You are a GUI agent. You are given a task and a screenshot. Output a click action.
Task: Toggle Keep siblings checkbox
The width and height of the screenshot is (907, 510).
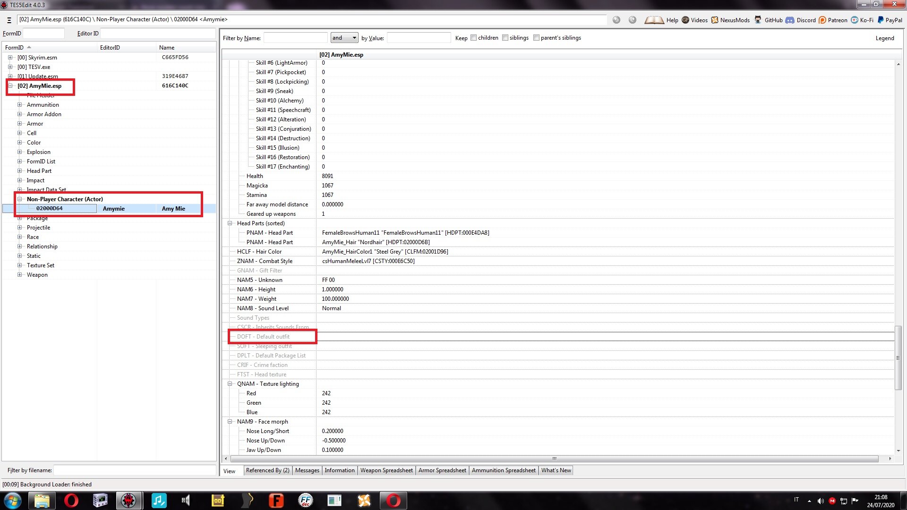coord(505,38)
